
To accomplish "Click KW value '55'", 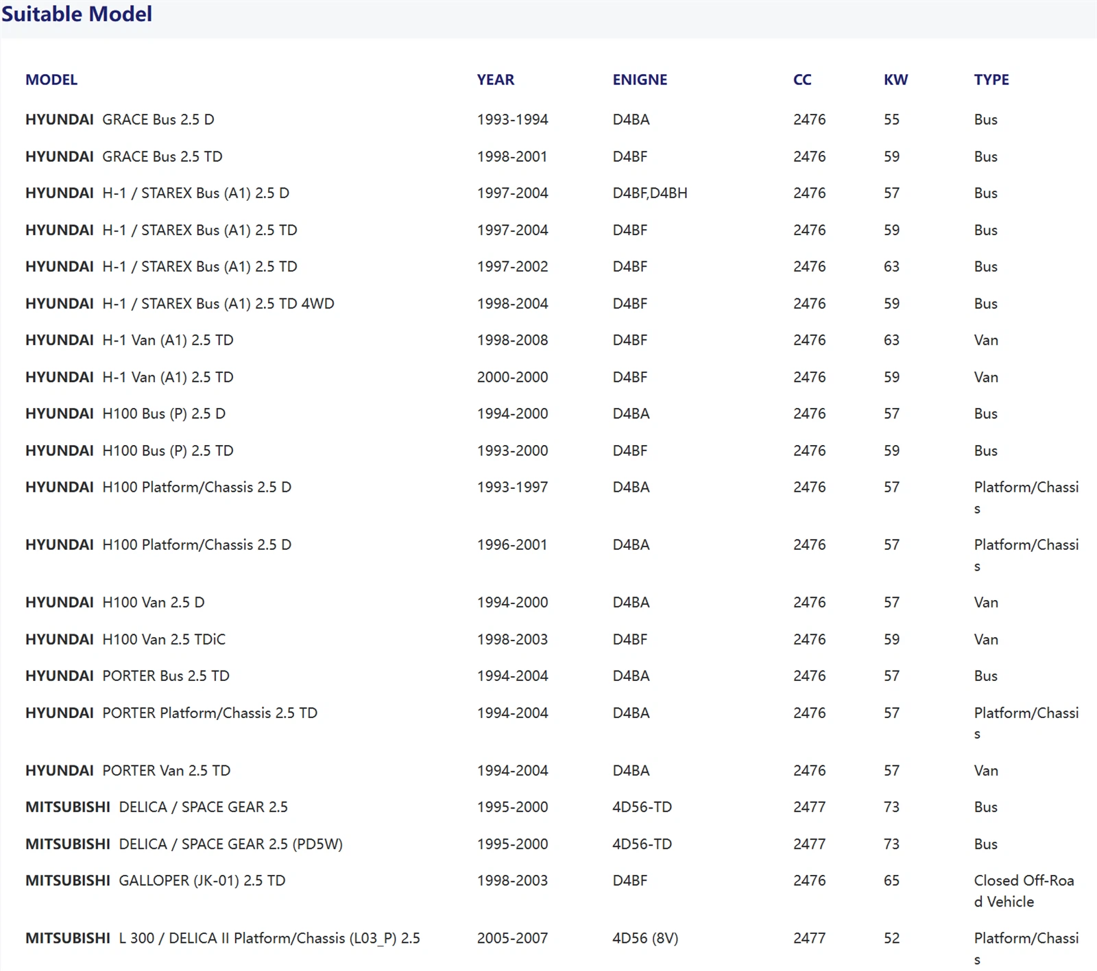I will 891,119.
